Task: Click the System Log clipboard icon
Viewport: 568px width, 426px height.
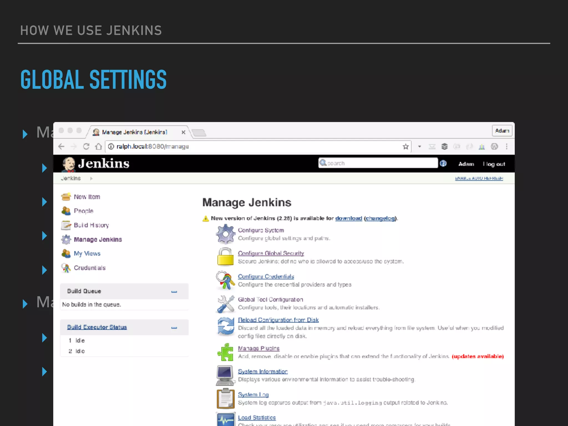Action: pos(225,399)
